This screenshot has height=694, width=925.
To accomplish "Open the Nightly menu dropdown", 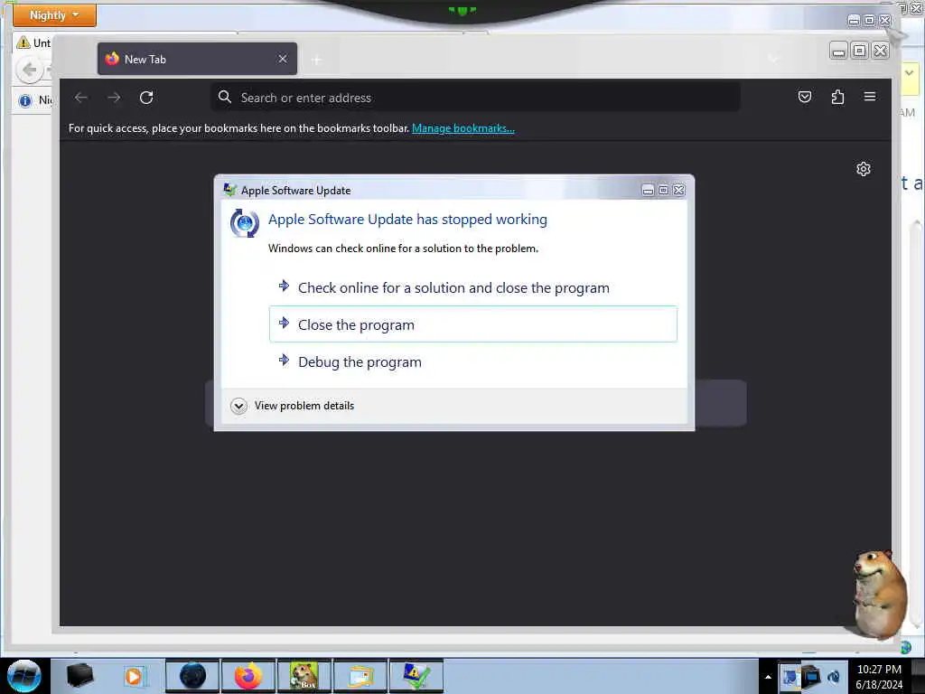I will pyautogui.click(x=54, y=15).
